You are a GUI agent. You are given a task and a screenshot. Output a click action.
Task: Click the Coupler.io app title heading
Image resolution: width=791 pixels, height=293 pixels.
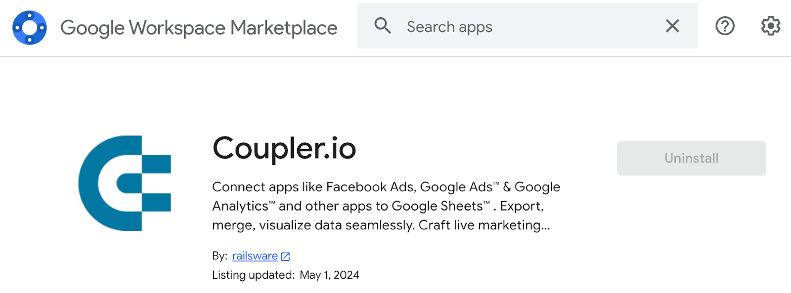pos(284,148)
